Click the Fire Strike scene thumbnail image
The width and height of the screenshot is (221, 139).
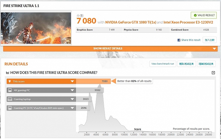tap(36, 28)
